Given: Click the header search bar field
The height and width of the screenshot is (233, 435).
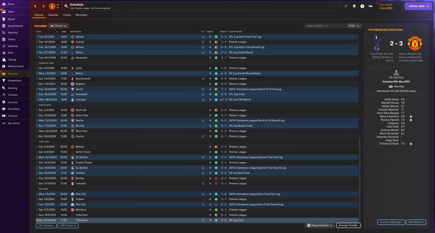Looking at the screenshot, I should click(202, 6).
